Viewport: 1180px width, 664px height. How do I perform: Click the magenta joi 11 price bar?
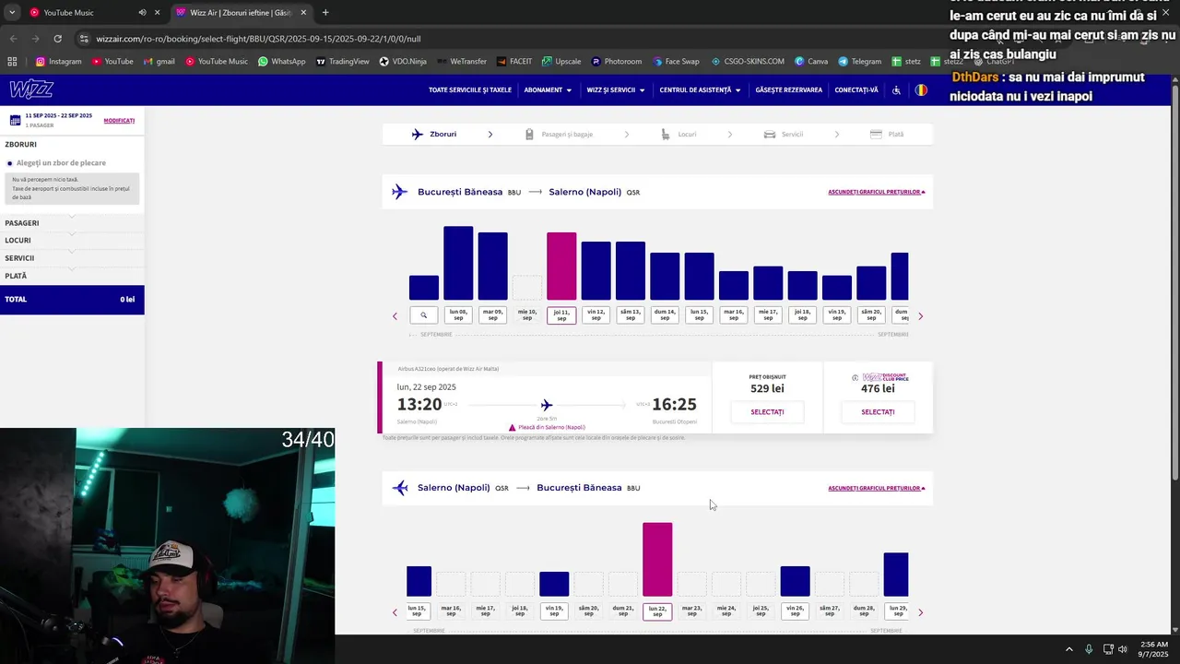coord(561,267)
